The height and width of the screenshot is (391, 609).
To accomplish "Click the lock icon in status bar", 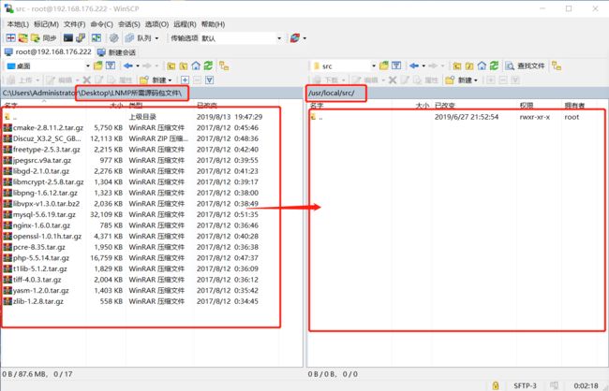I will point(496,385).
